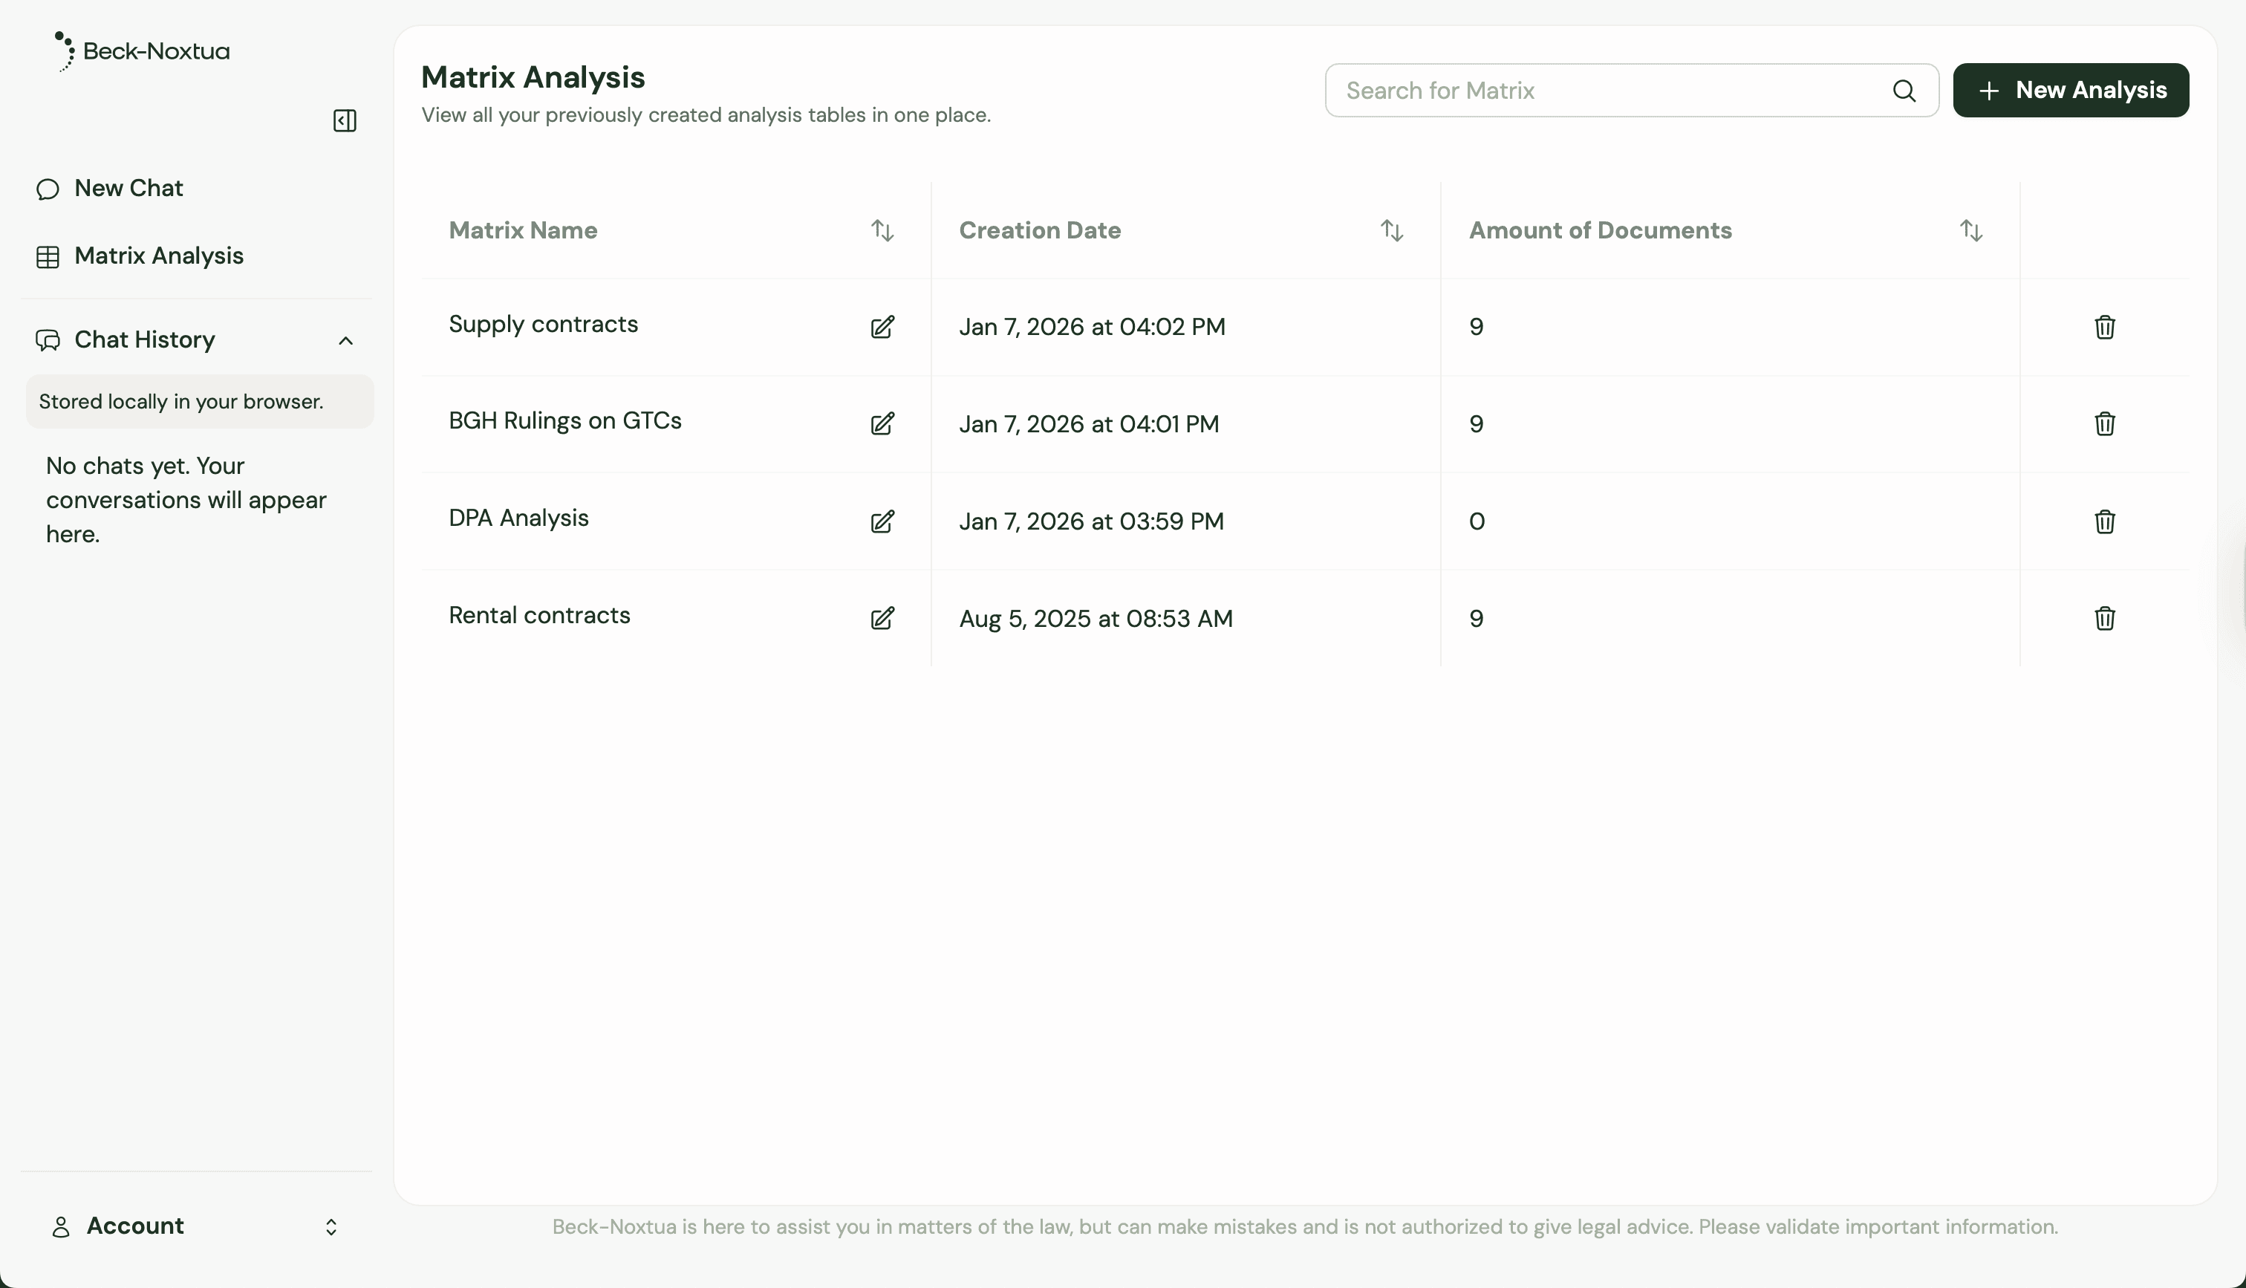Click the search magnifier icon
Image resolution: width=2246 pixels, height=1288 pixels.
[1904, 90]
